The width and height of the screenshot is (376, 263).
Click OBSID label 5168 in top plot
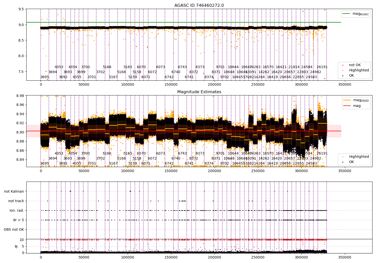click(121, 72)
